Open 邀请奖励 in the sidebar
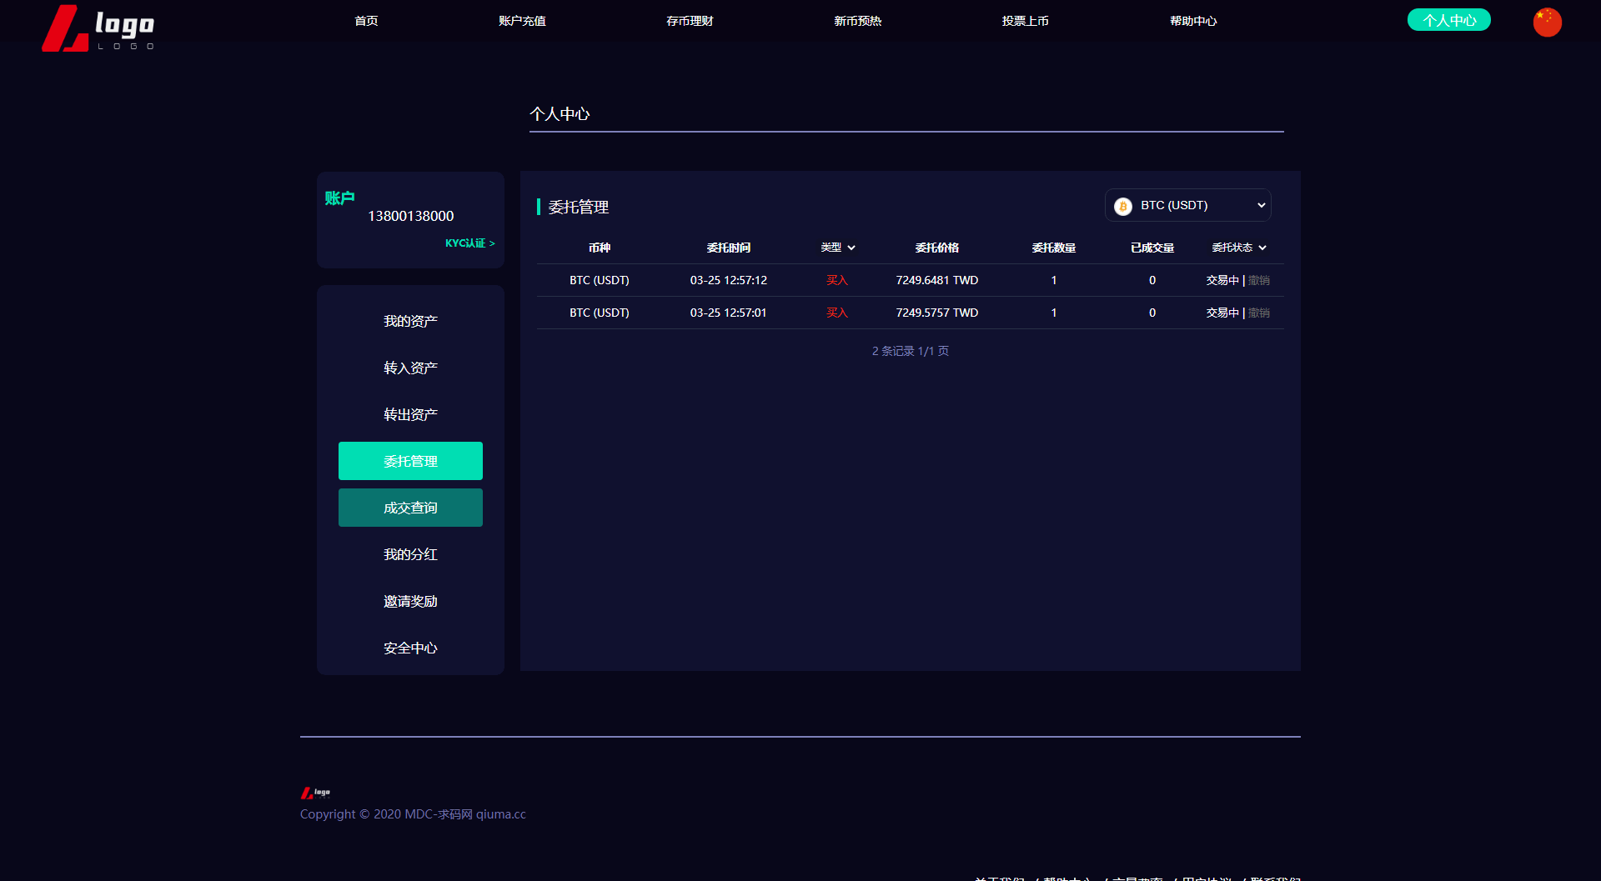Viewport: 1601px width, 881px height. tap(410, 601)
